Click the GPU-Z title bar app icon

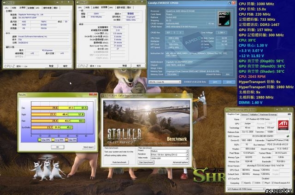(227, 110)
